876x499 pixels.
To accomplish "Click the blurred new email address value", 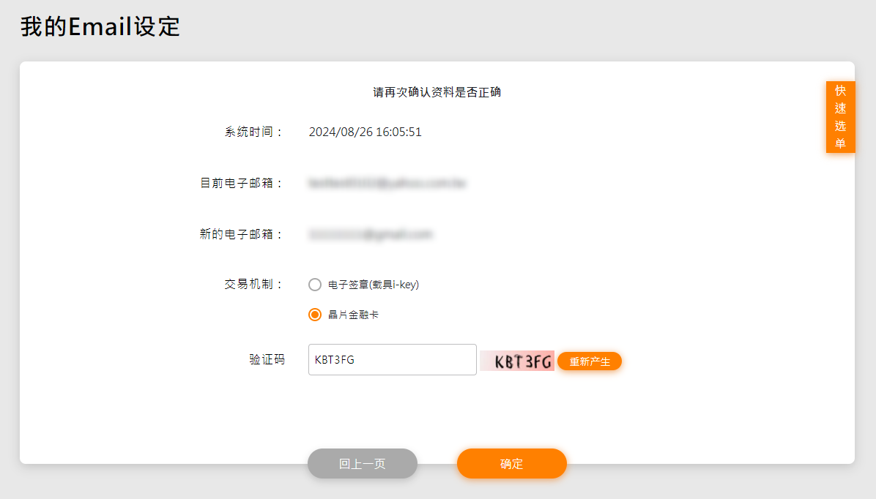I will pos(370,234).
